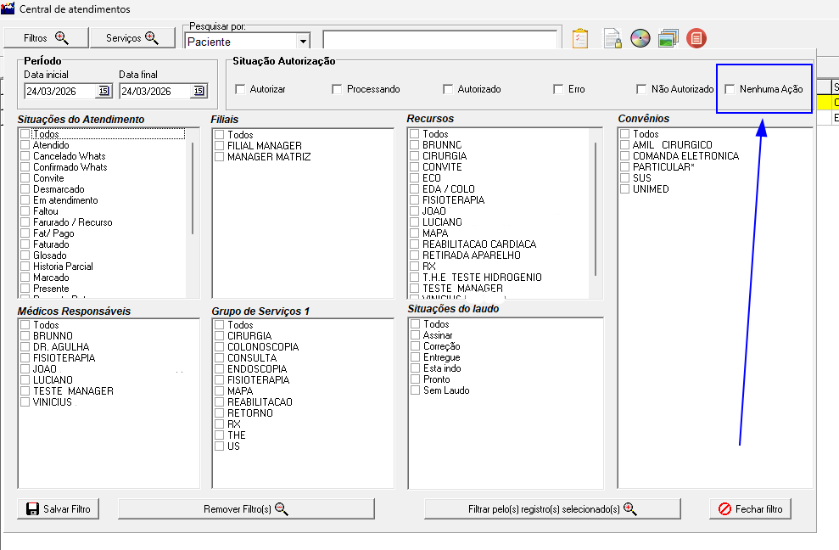The width and height of the screenshot is (839, 550).
Task: Enable the Nenhuma Ação checkbox
Action: 730,89
